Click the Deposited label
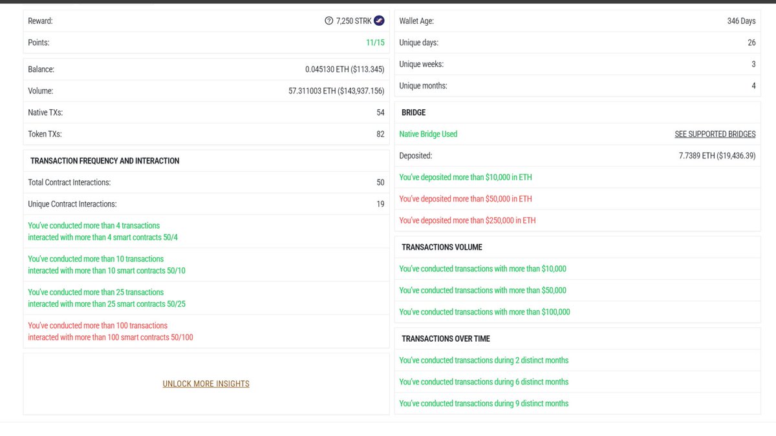Image resolution: width=776 pixels, height=436 pixels. 415,156
